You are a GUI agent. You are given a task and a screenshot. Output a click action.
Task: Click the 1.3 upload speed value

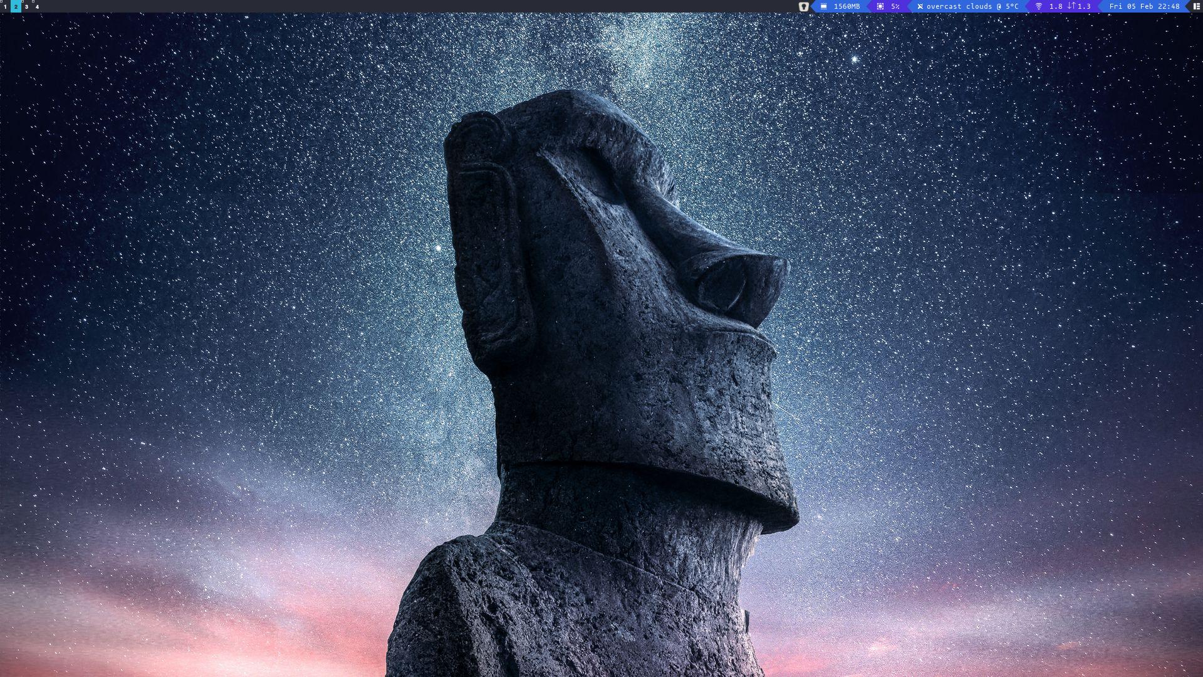1084,6
